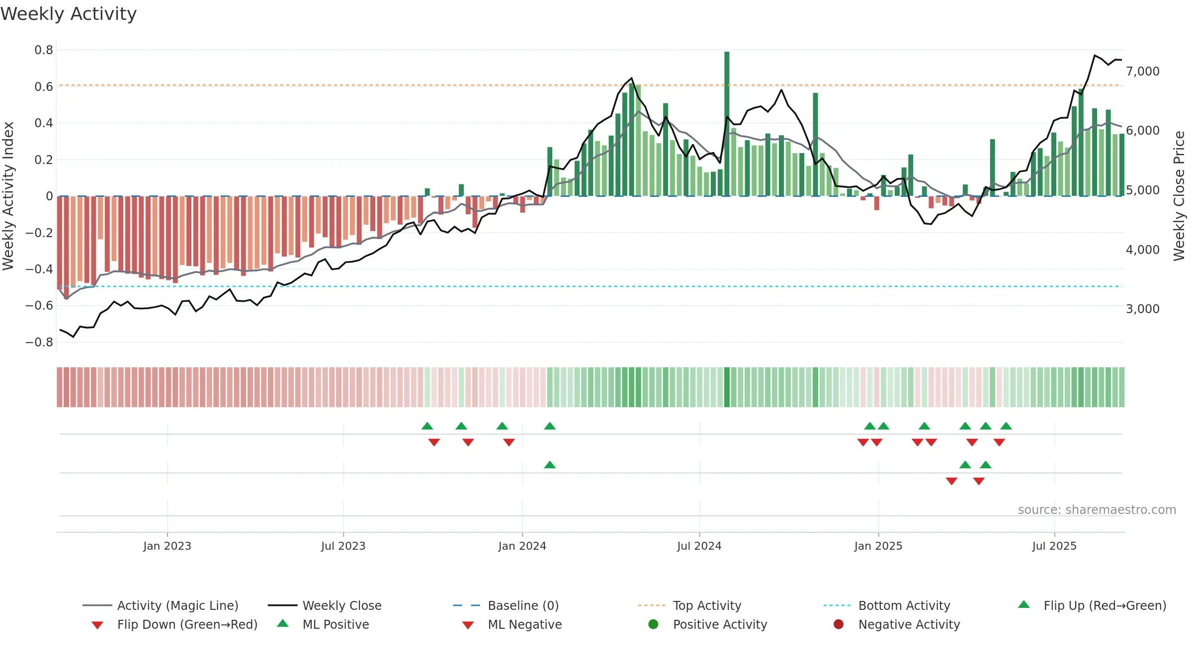
Task: Click the 6,000 price axis label
Action: tap(1143, 130)
